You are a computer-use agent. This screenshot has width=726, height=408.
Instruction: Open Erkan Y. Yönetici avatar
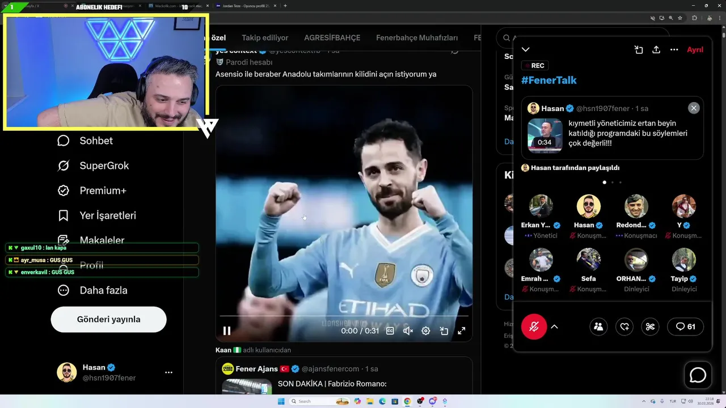(x=541, y=206)
